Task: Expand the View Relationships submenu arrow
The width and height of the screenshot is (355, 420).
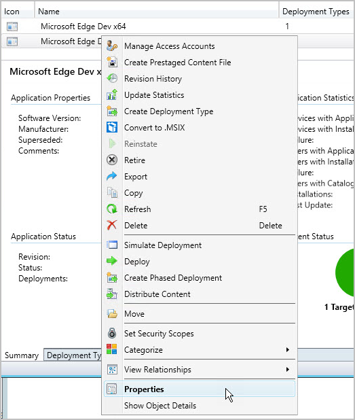Action: (288, 370)
